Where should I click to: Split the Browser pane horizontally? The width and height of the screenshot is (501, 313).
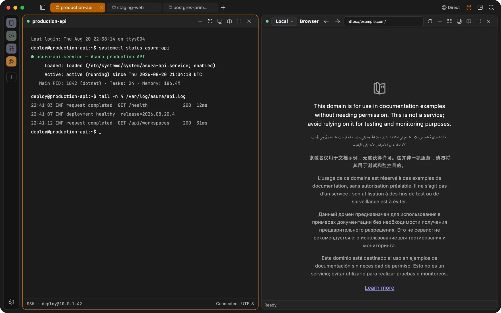(x=479, y=21)
